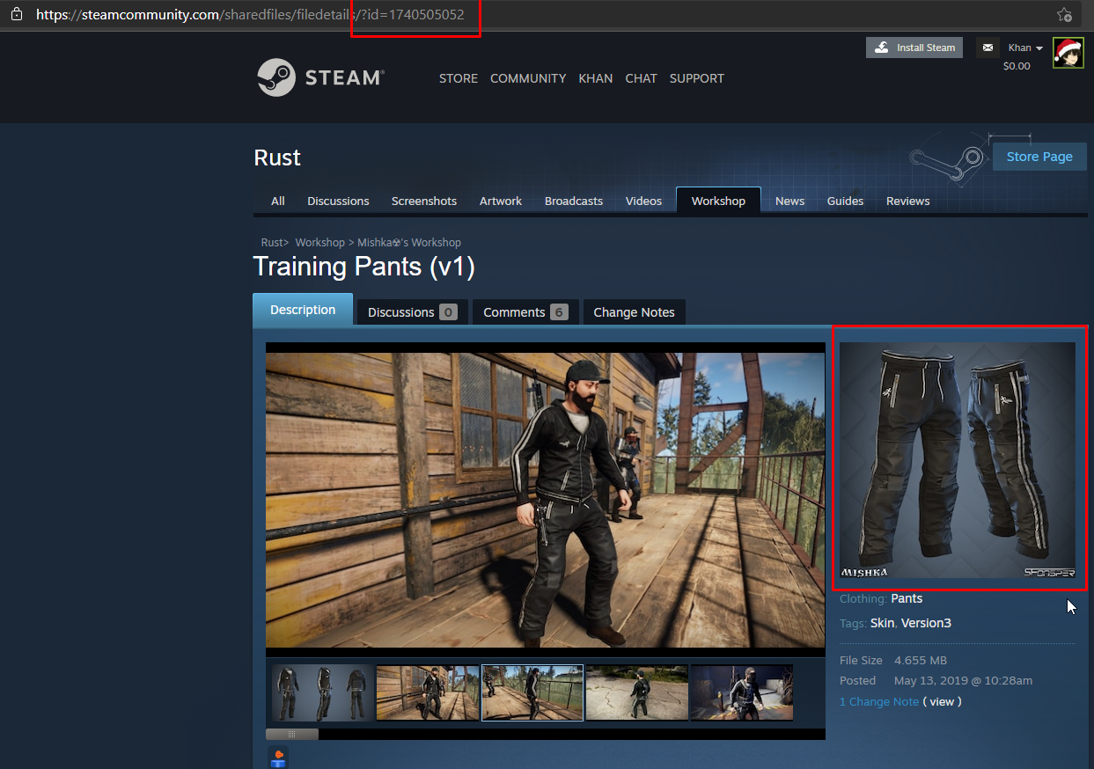Open the KHAN profile menu
This screenshot has height=769, width=1094.
(596, 78)
